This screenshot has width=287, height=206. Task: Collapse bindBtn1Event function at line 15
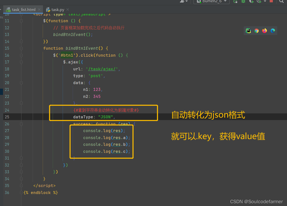click(21, 48)
